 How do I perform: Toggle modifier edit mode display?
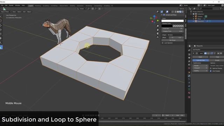[x=211, y=53]
